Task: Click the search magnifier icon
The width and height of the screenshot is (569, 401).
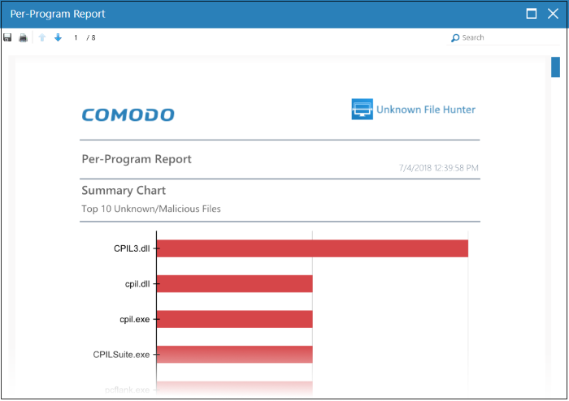Action: click(x=455, y=37)
